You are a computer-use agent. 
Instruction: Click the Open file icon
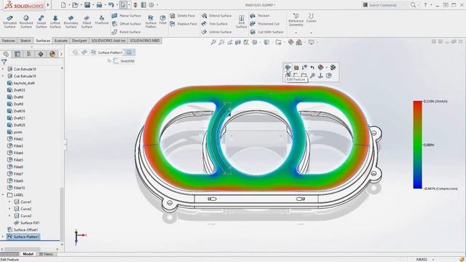coord(75,5)
